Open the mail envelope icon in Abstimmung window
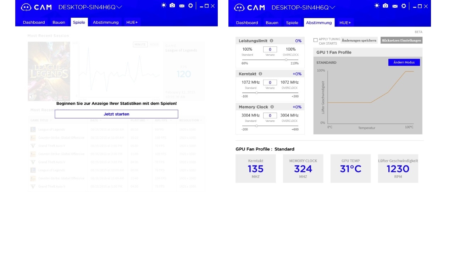Viewport: 454px width, 255px height. (x=395, y=6)
